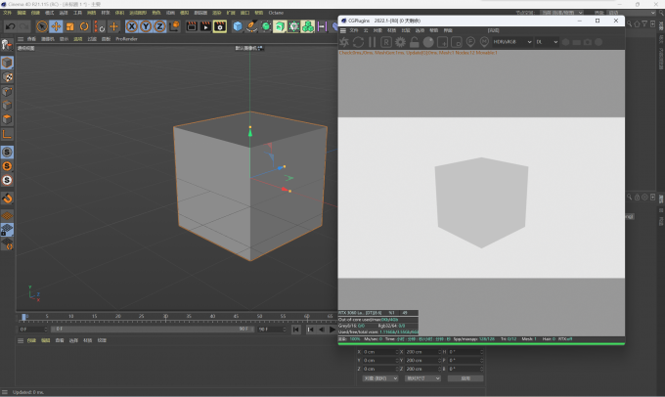Click Live Viewer restart render icon
Viewport: 665px width, 397px height.
coord(358,42)
